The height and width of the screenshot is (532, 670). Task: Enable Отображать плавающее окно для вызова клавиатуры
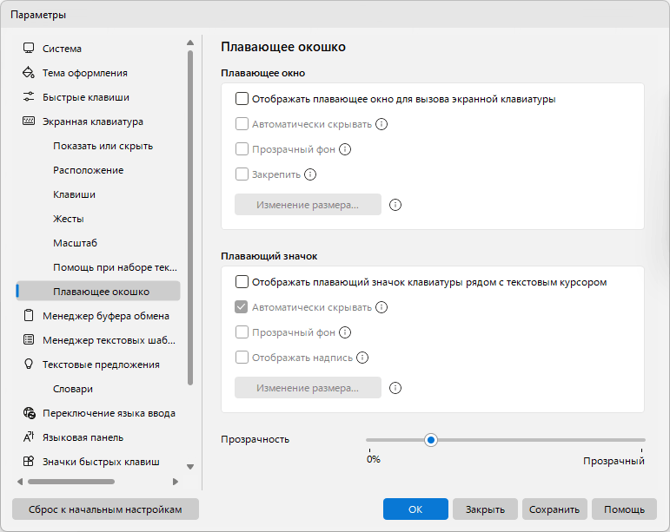click(242, 99)
